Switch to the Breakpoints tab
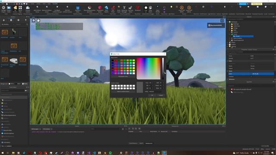This screenshot has height=155, width=276. (x=149, y=143)
